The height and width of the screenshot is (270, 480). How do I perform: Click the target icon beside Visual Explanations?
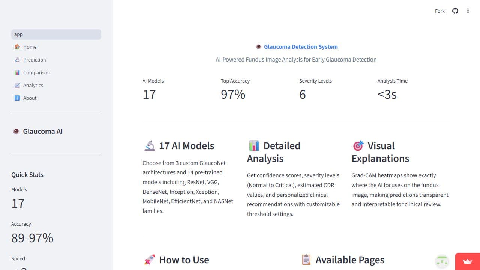358,145
